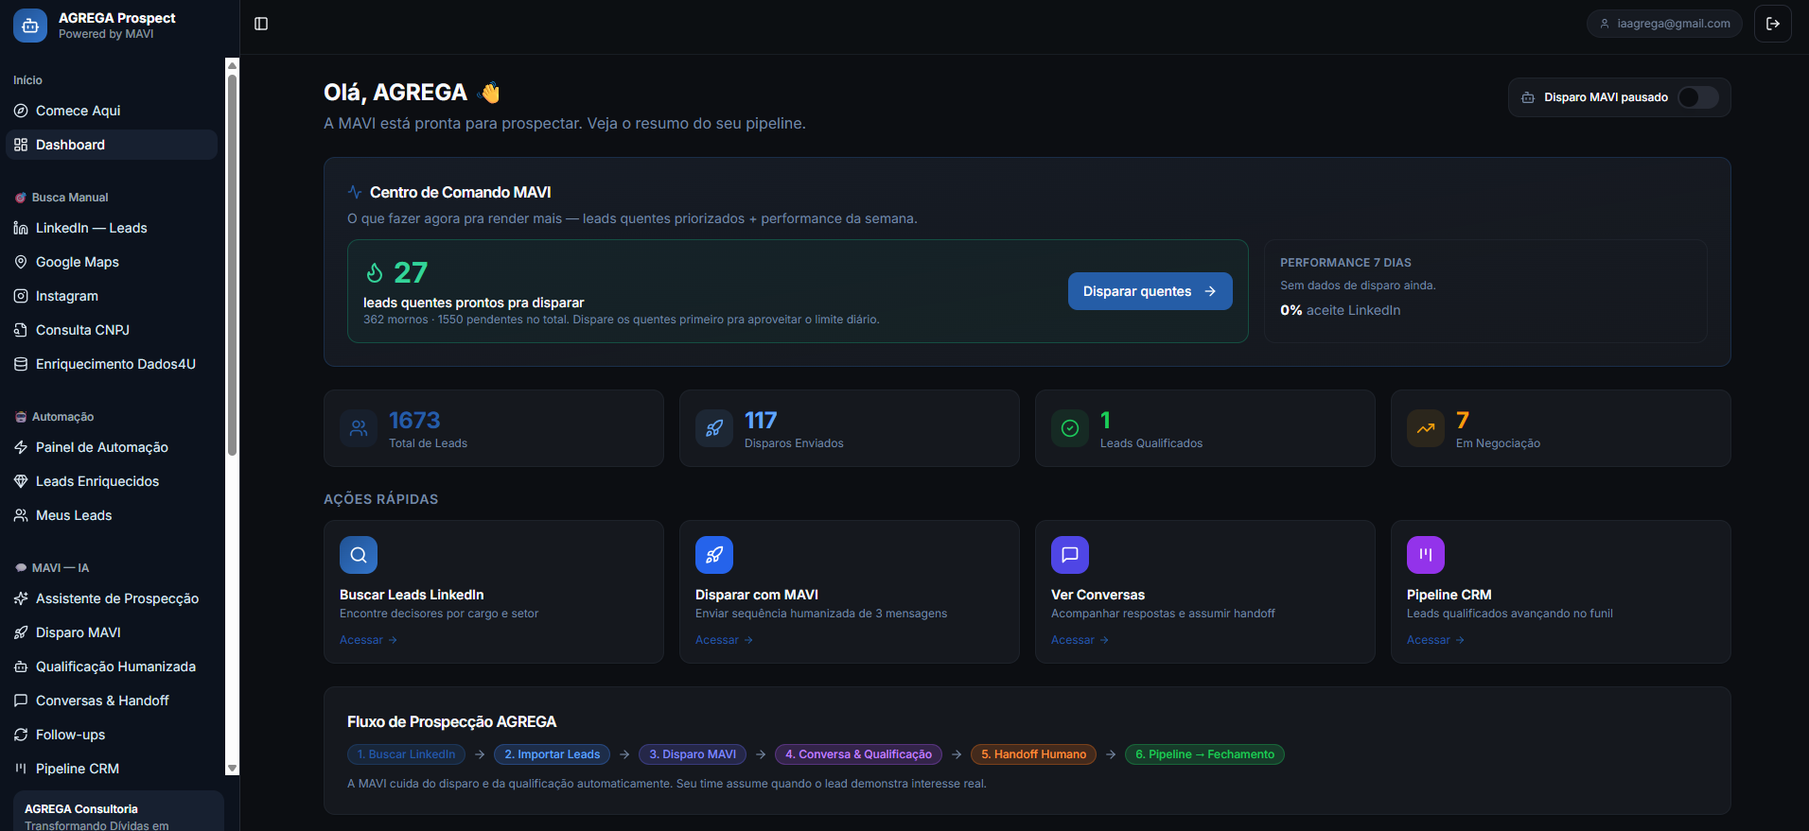This screenshot has width=1809, height=831.
Task: Click the sidebar scrollbar down arrow
Action: (232, 769)
